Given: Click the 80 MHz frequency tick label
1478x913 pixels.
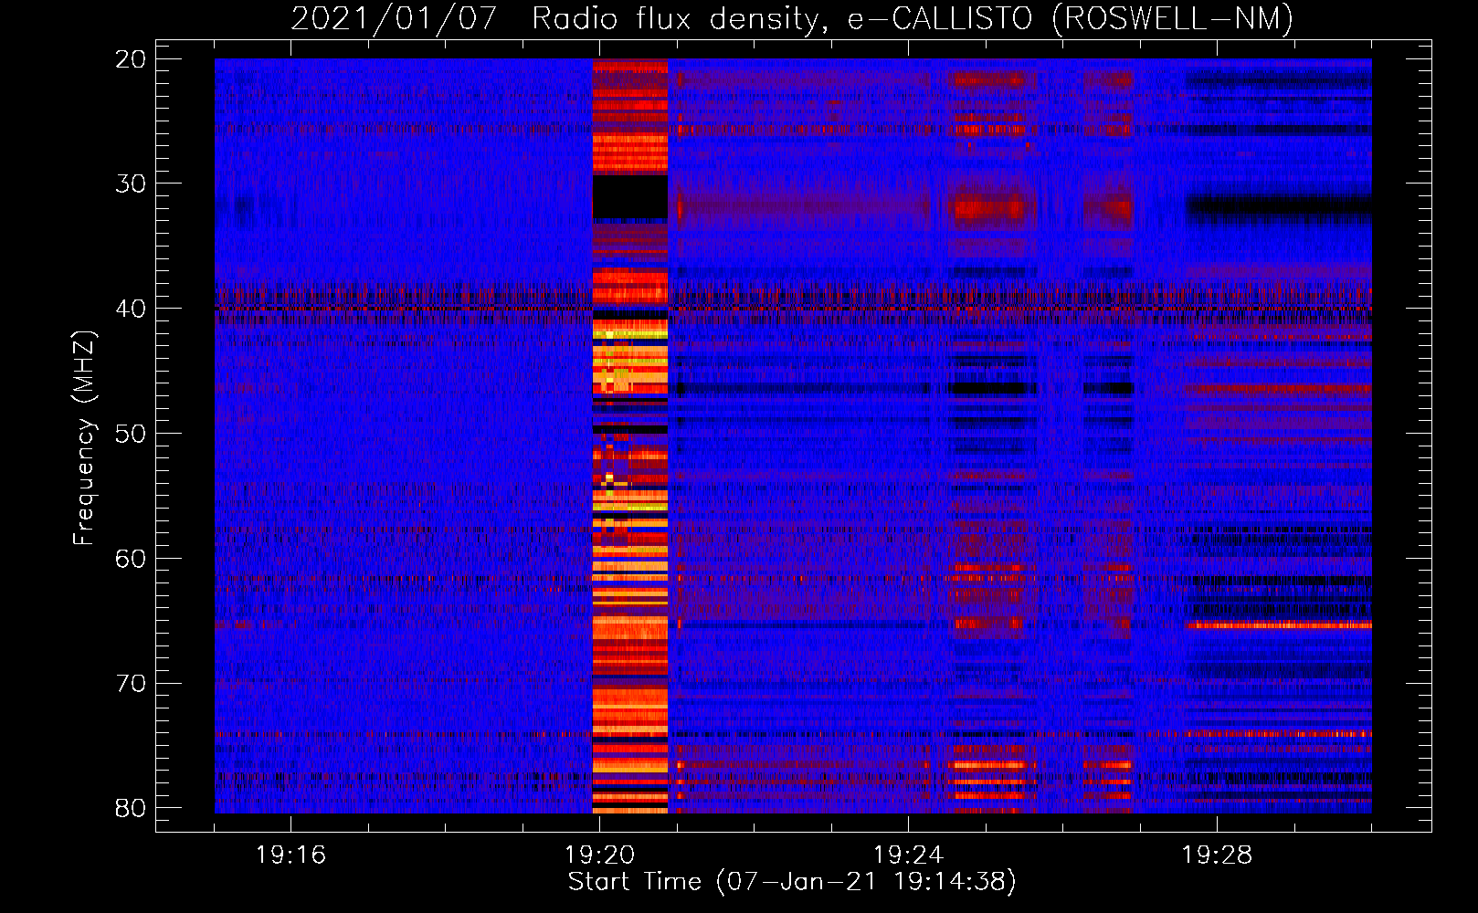Looking at the screenshot, I should pos(132,808).
